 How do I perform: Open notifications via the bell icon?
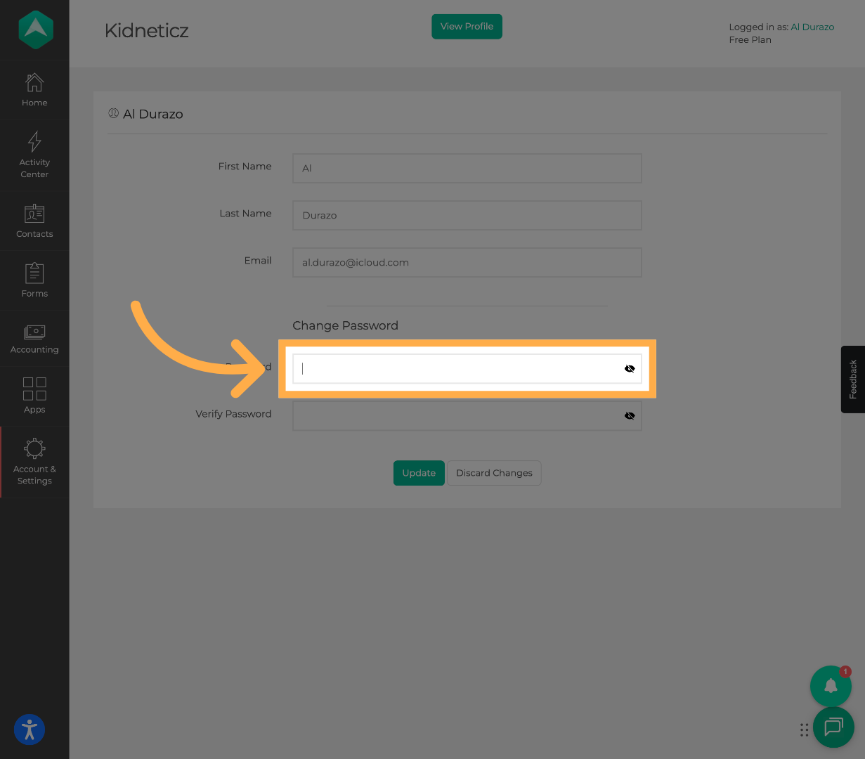coord(831,686)
